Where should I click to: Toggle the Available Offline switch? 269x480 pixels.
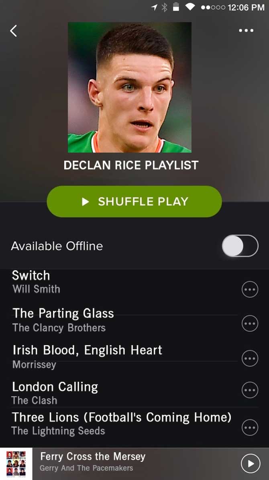point(240,246)
